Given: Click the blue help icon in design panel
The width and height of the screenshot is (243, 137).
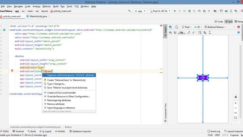Looking at the screenshot, I should [x=238, y=32].
